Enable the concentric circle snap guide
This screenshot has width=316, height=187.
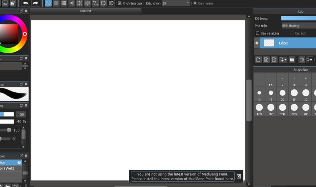tap(87, 3)
